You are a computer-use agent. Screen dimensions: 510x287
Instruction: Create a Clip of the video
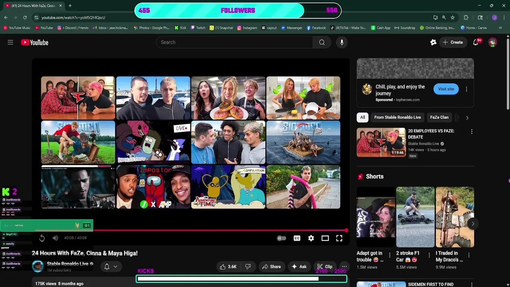pos(324,267)
